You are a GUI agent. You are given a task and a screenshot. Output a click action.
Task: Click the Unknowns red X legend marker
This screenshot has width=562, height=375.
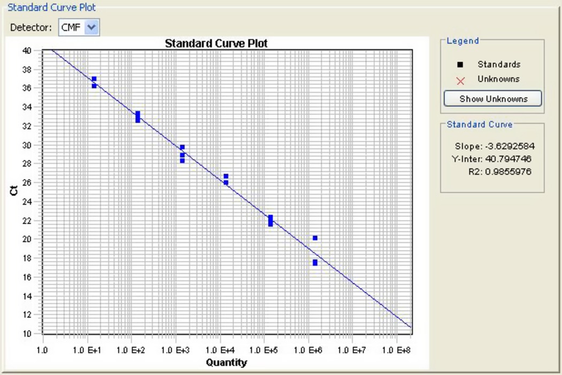pyautogui.click(x=460, y=81)
